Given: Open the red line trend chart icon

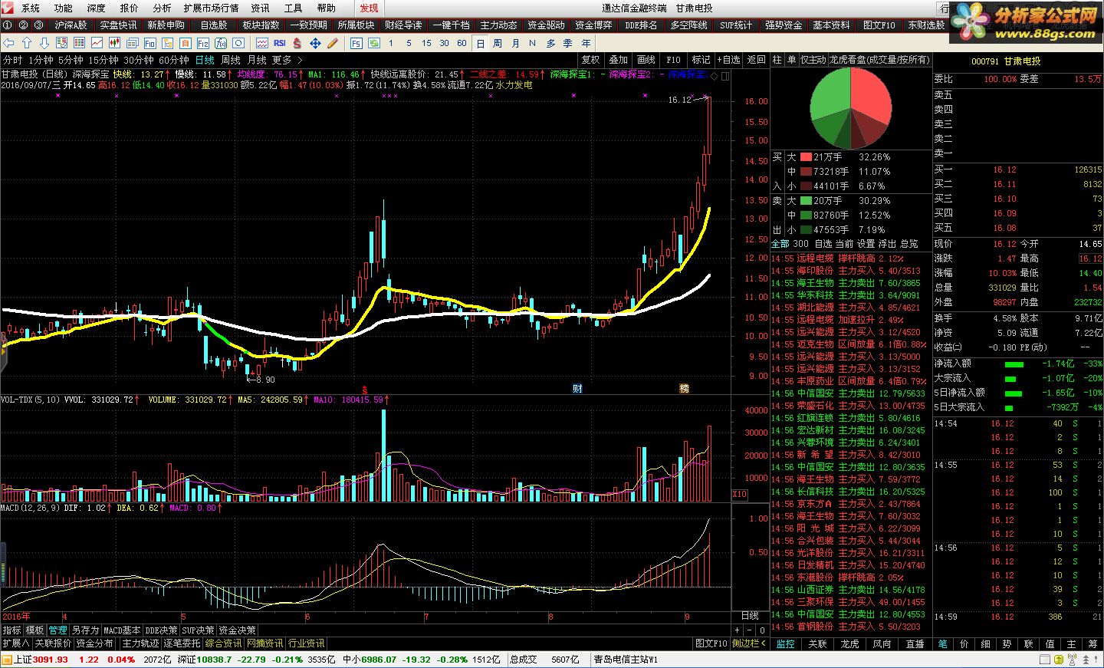Looking at the screenshot, I should click(x=97, y=43).
